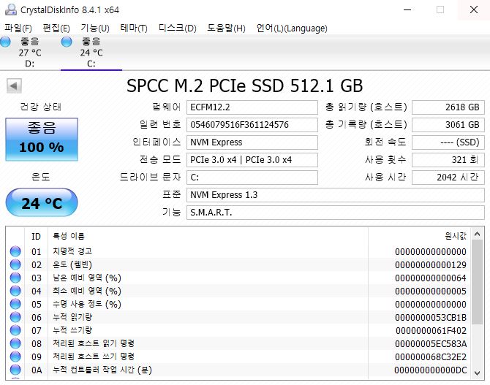Minimize the CrystalDiskInfo window
Screen dimensions: 490x385
(x=407, y=9)
